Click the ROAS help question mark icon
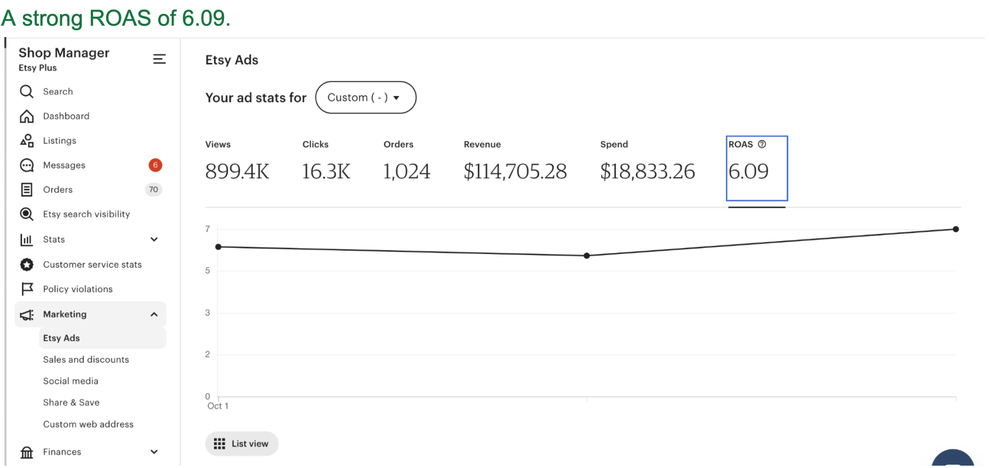Viewport: 989px width, 468px height. (x=762, y=144)
